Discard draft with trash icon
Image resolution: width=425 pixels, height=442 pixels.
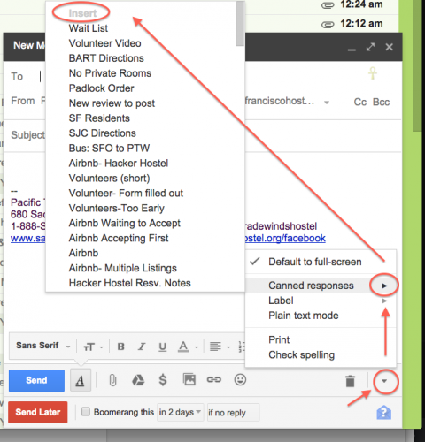point(350,381)
